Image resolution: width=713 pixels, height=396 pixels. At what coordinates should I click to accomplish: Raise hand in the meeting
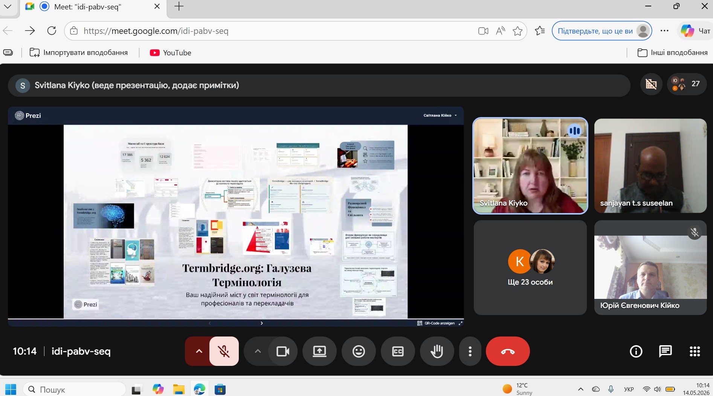pyautogui.click(x=437, y=351)
